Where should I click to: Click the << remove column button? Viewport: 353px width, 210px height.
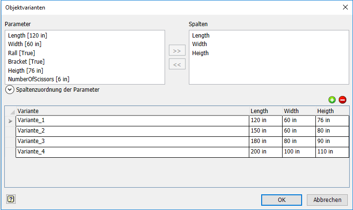pyautogui.click(x=177, y=64)
